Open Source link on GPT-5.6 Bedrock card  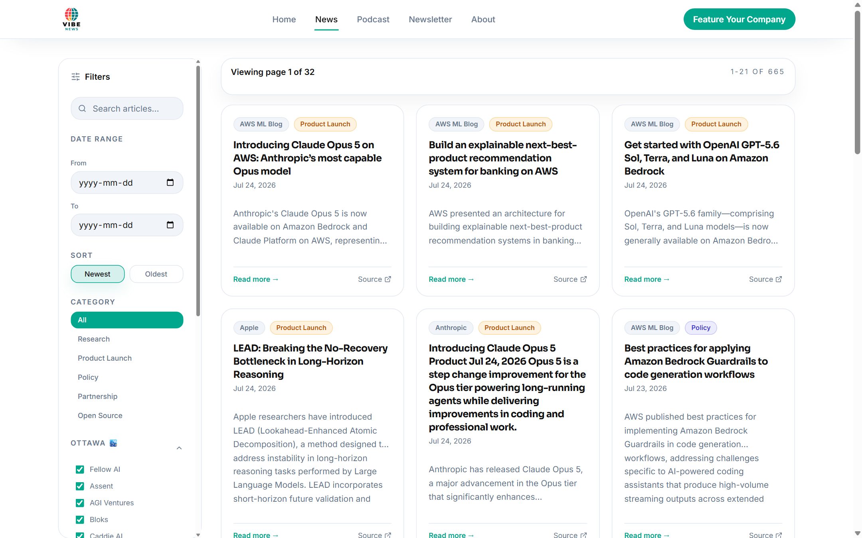[x=765, y=279]
